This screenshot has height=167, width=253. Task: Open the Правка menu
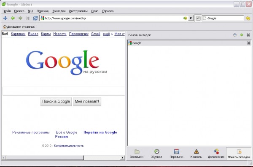tap(19, 11)
